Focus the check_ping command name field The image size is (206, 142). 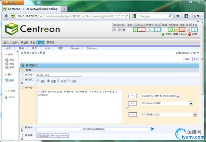point(59,75)
